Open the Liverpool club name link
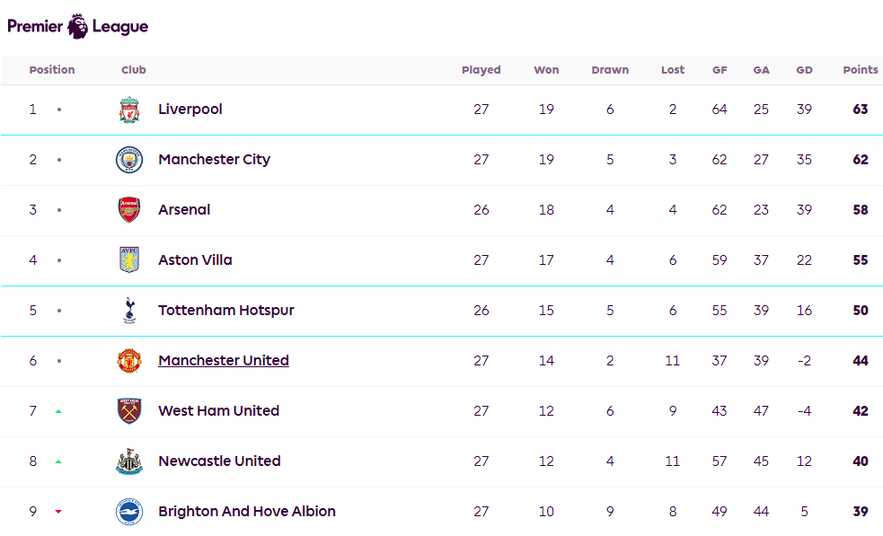883x536 pixels. click(190, 110)
